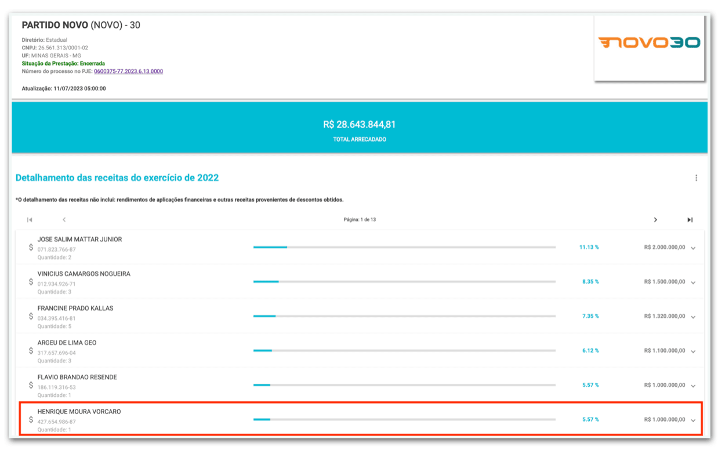The width and height of the screenshot is (718, 450).
Task: Click the amount R$ 2.000.000,00
Action: click(664, 247)
